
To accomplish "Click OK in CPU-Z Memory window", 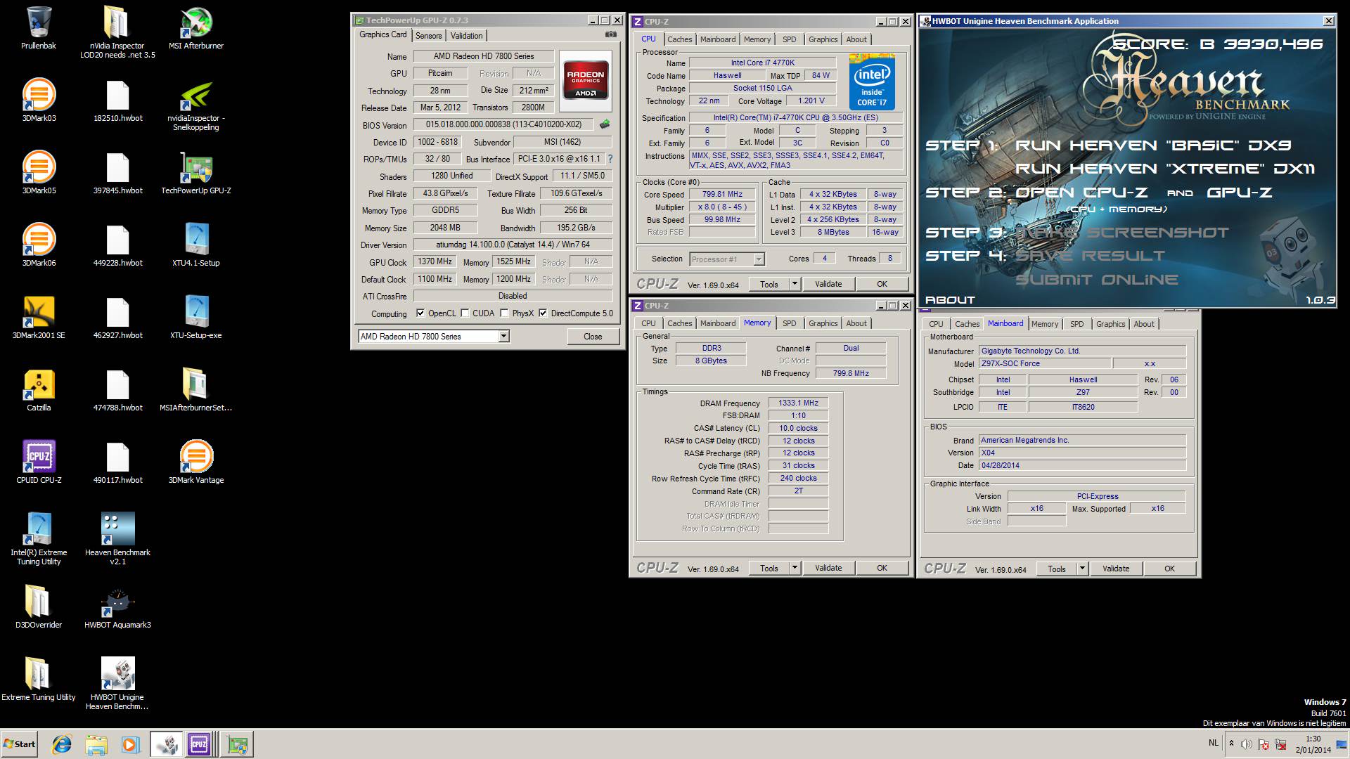I will point(882,568).
